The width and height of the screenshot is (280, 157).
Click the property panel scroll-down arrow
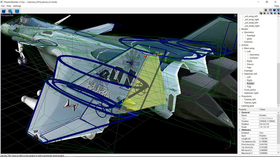278,152
